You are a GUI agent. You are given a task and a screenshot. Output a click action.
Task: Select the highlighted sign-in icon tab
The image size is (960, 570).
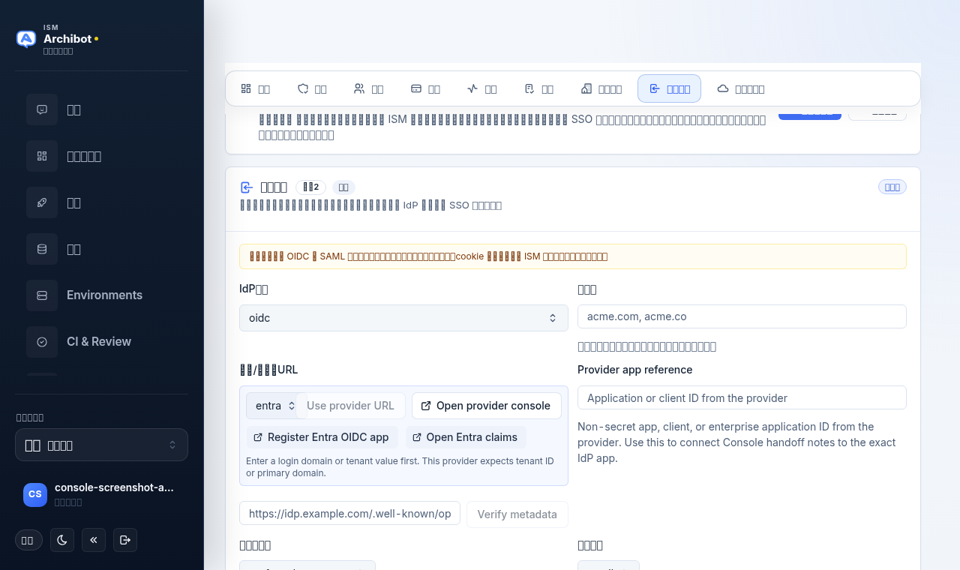(669, 88)
